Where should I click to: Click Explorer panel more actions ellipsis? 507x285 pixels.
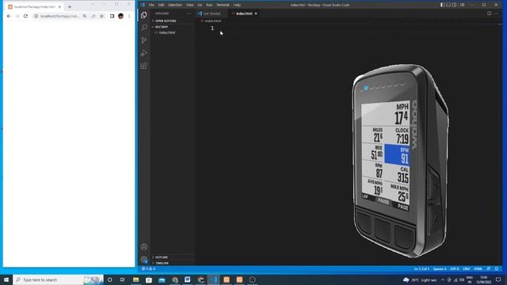click(189, 13)
